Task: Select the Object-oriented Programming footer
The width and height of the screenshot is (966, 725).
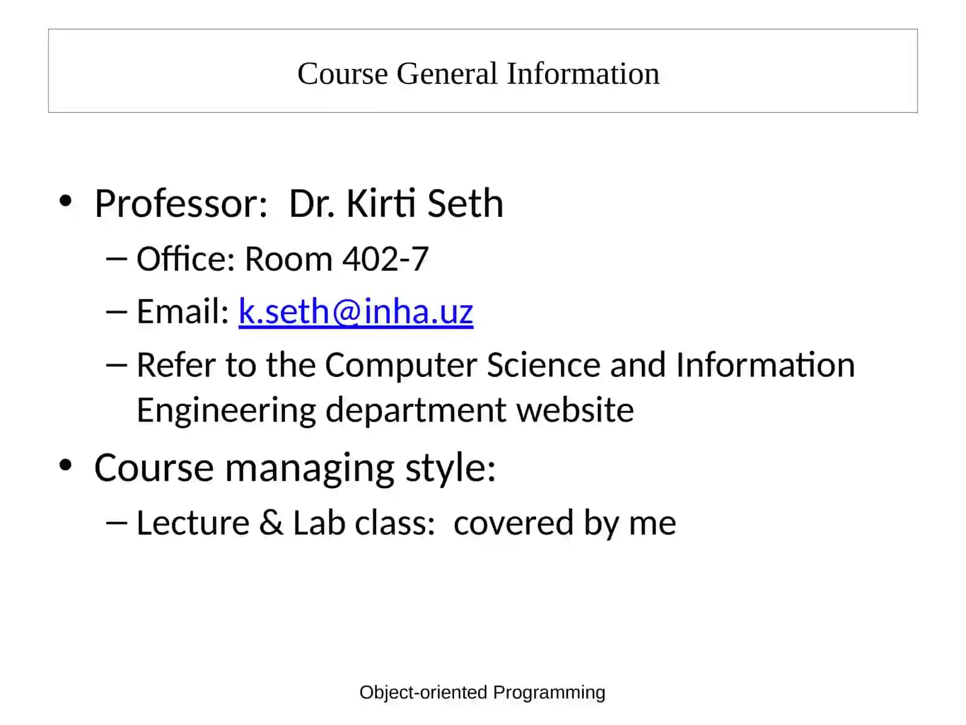Action: (482, 692)
